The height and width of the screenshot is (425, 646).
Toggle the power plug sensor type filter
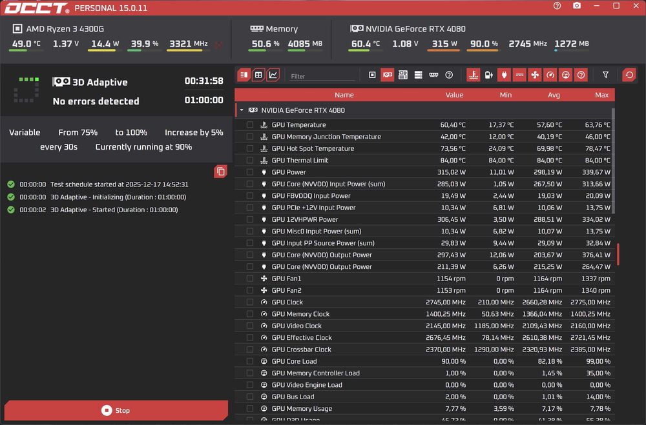click(504, 75)
